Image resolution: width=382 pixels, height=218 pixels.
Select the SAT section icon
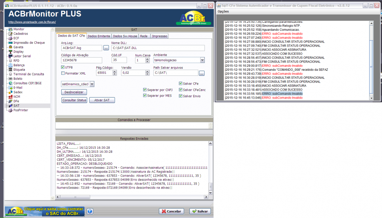point(11,106)
